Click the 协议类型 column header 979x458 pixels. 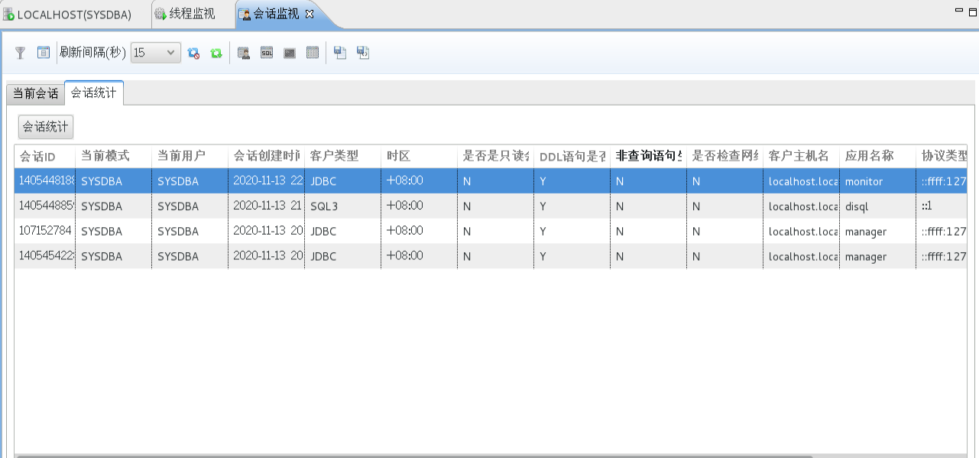tap(942, 156)
